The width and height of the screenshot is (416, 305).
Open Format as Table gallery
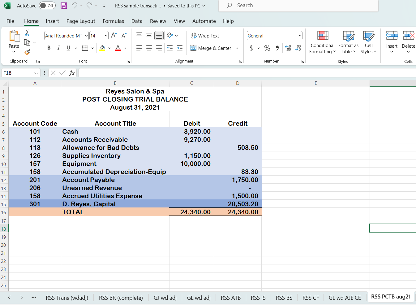[348, 43]
